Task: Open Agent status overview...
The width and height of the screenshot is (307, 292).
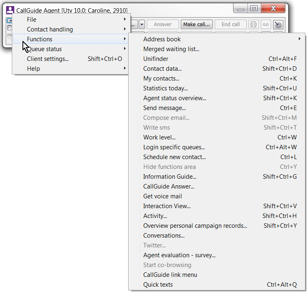Action: pos(174,98)
